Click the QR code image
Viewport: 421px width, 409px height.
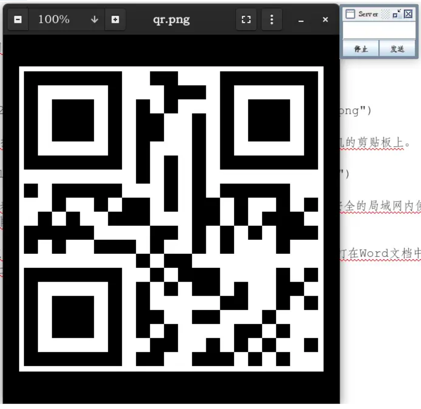coord(171,219)
